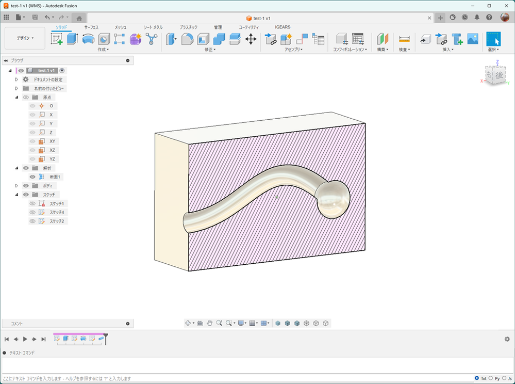Open the デザイン workspace dropdown
This screenshot has width=515, height=384.
(x=25, y=38)
